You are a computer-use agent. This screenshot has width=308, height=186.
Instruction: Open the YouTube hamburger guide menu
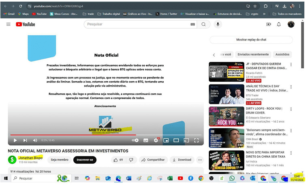tap(8, 24)
